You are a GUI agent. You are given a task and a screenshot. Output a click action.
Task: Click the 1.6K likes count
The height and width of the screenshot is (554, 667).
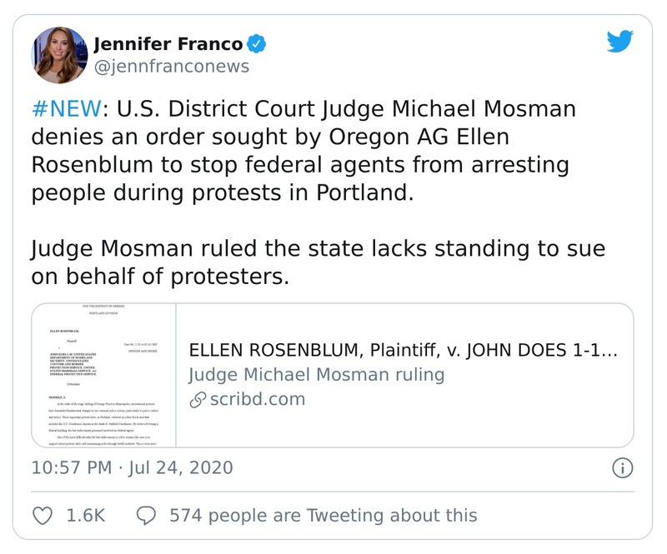[85, 516]
